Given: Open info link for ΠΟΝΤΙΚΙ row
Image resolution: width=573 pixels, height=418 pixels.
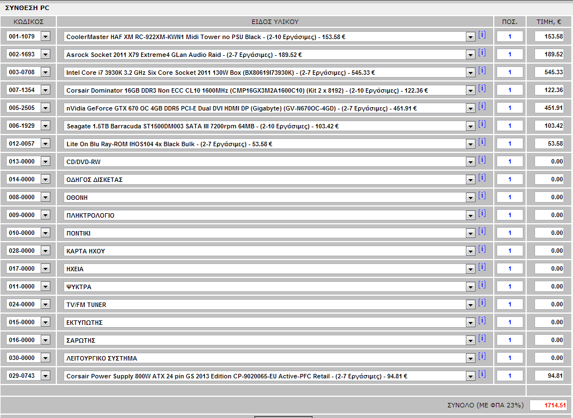Looking at the screenshot, I should tap(482, 231).
